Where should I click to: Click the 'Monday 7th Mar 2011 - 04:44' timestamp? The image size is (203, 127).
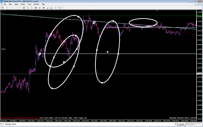[183, 118]
